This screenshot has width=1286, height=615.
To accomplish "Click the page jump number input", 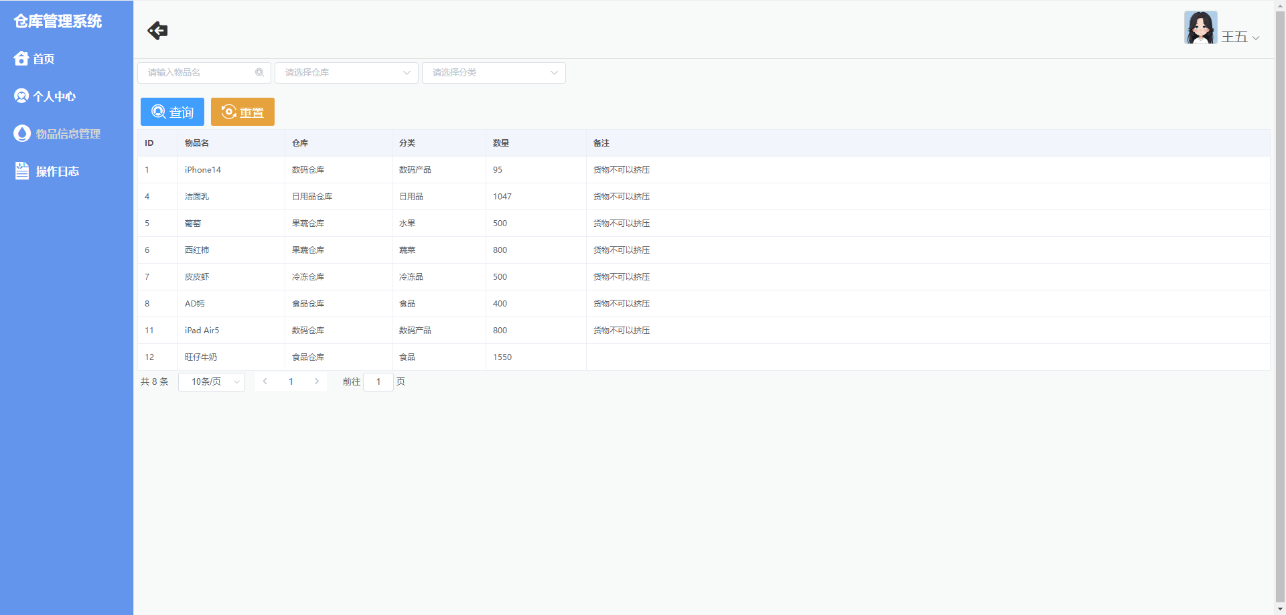I will tap(378, 382).
